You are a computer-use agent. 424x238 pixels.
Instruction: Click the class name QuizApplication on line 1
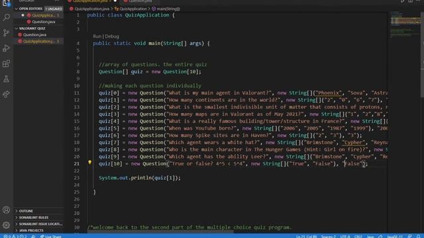(147, 15)
